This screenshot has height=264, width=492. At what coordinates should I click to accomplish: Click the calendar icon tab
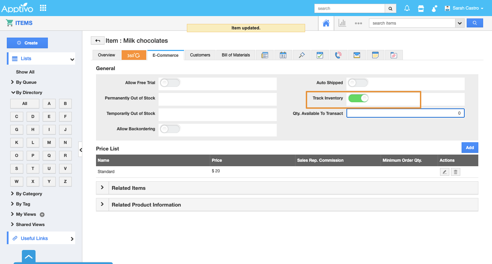[283, 55]
